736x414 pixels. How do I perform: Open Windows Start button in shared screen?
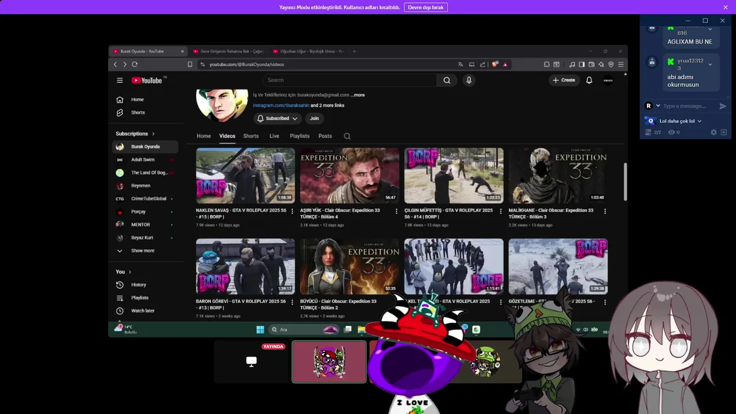coord(260,329)
